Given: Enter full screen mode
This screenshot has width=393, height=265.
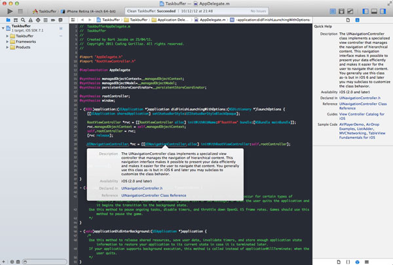Looking at the screenshot, I should tap(390, 3).
